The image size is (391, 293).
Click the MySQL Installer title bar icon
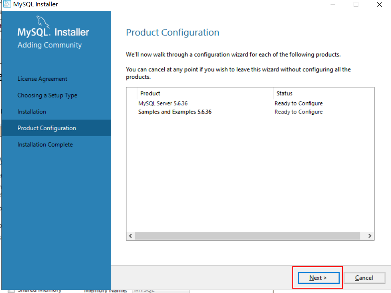click(x=7, y=4)
